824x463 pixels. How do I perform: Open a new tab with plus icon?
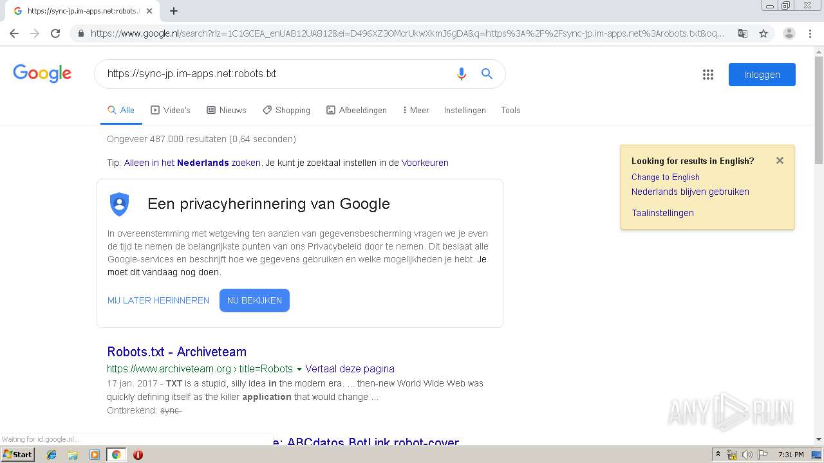[x=174, y=11]
